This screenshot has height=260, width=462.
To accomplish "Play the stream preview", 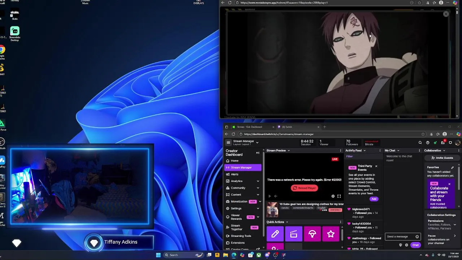I will (x=269, y=196).
